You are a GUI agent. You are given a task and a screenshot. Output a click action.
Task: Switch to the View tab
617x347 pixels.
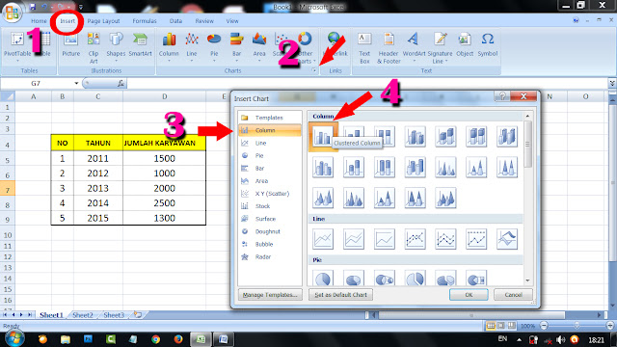pyautogui.click(x=232, y=21)
